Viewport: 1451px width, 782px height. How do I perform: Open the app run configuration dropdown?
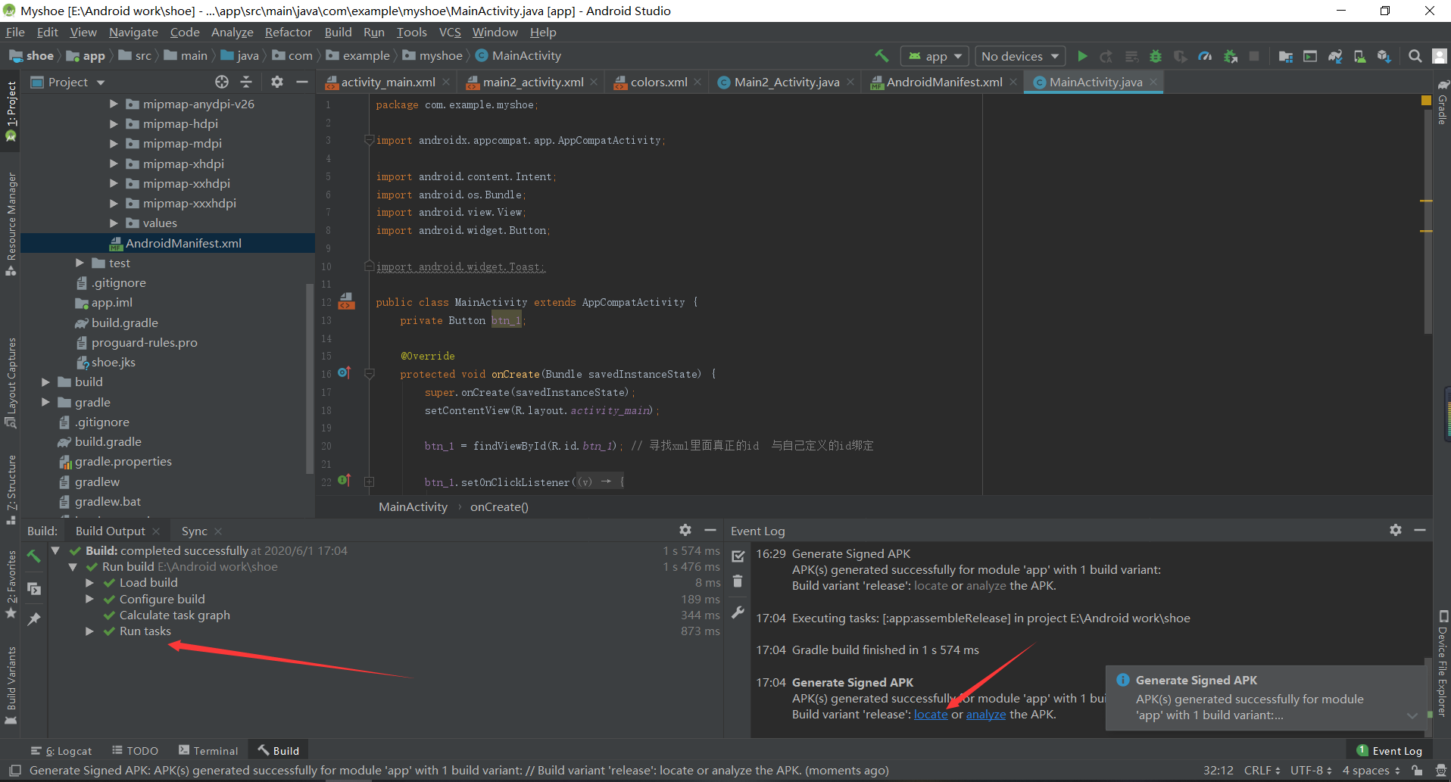(935, 56)
